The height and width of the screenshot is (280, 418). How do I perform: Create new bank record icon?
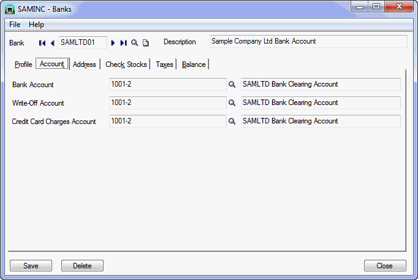[145, 43]
